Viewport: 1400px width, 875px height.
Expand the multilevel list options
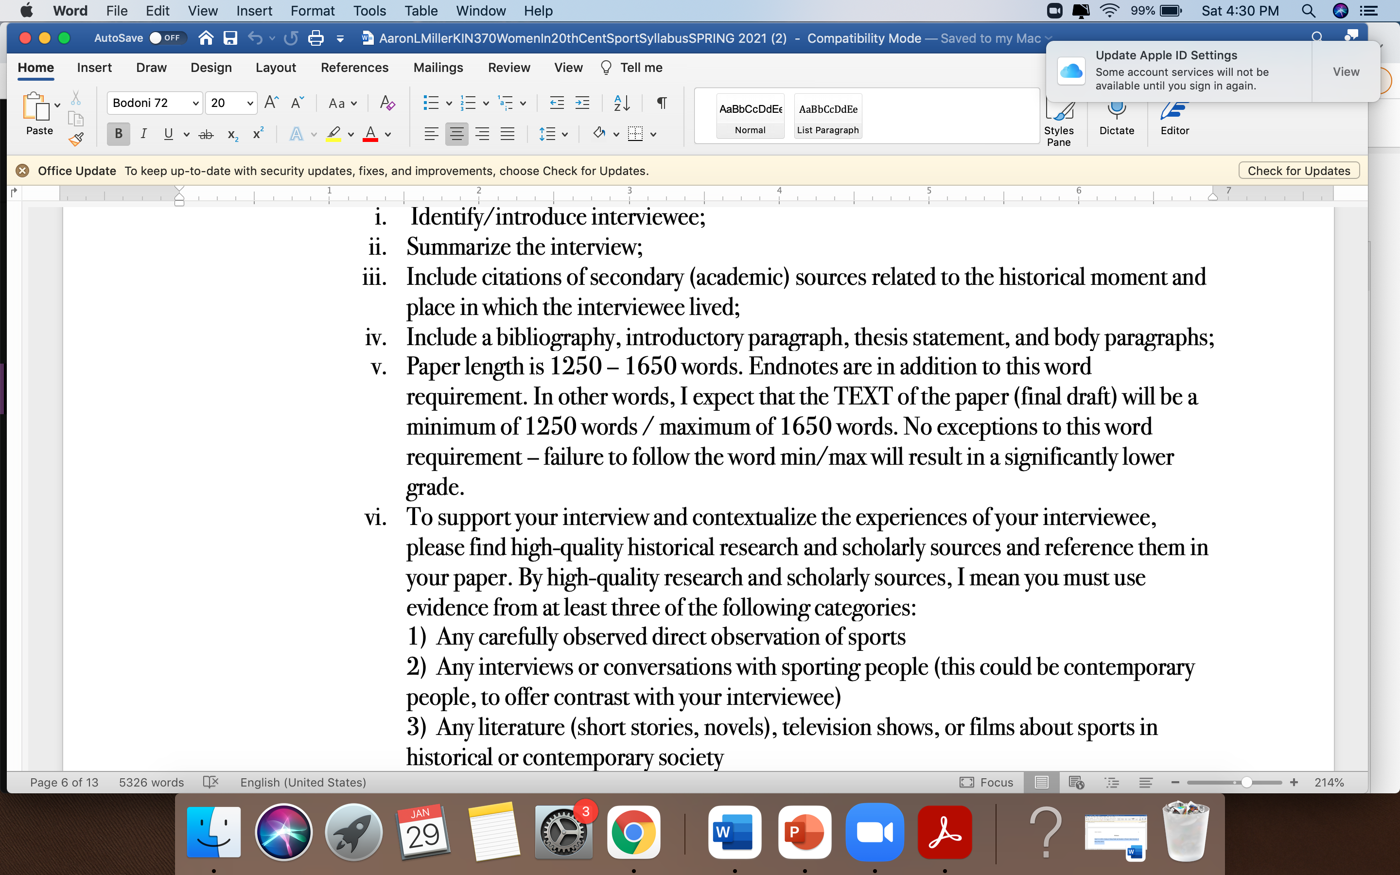tap(523, 104)
